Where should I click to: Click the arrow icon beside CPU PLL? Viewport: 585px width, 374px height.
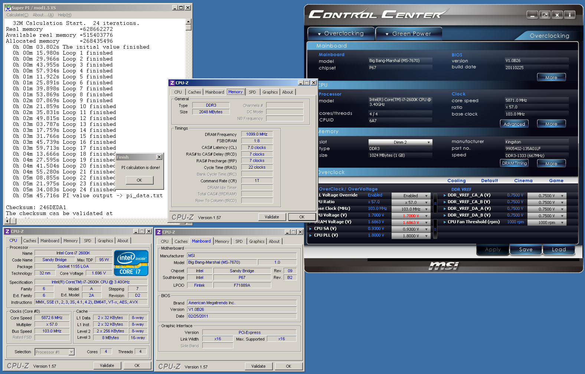pos(311,235)
